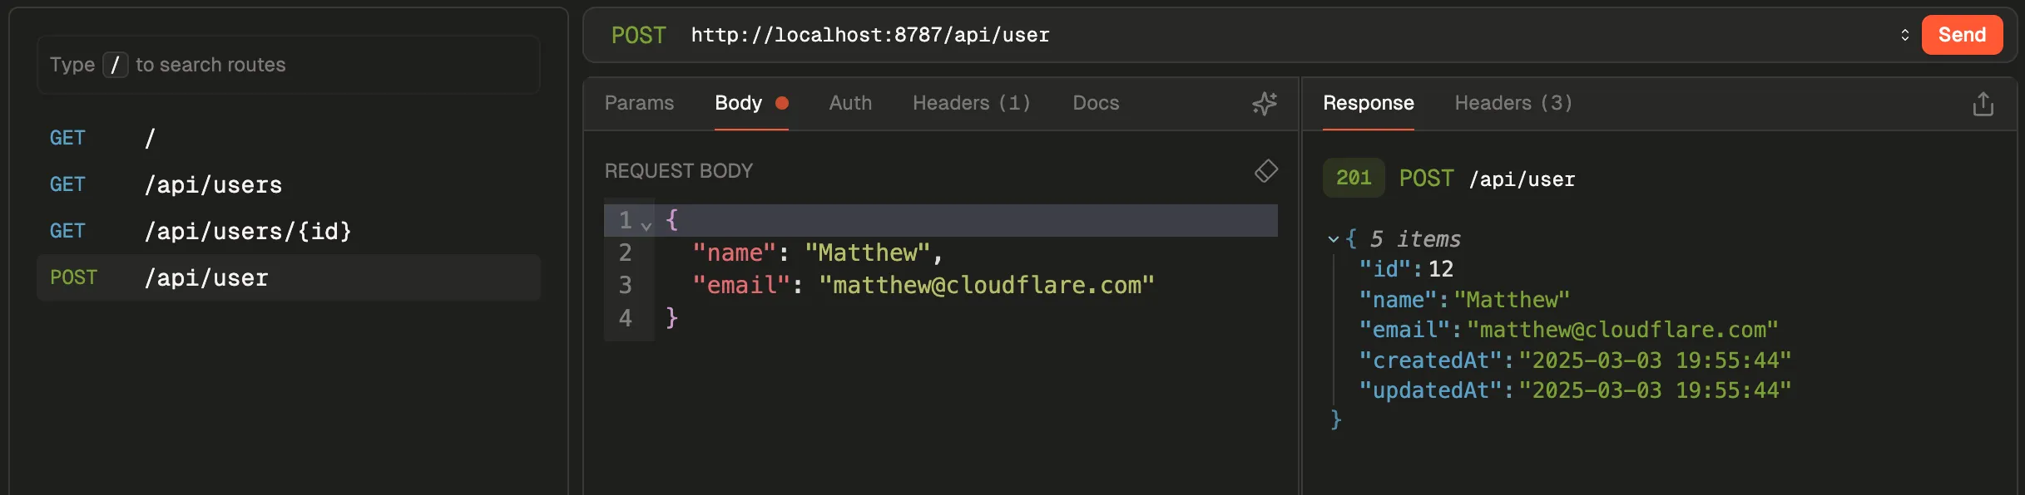This screenshot has height=495, width=2025.
Task: Switch to the Params tab
Action: [639, 103]
